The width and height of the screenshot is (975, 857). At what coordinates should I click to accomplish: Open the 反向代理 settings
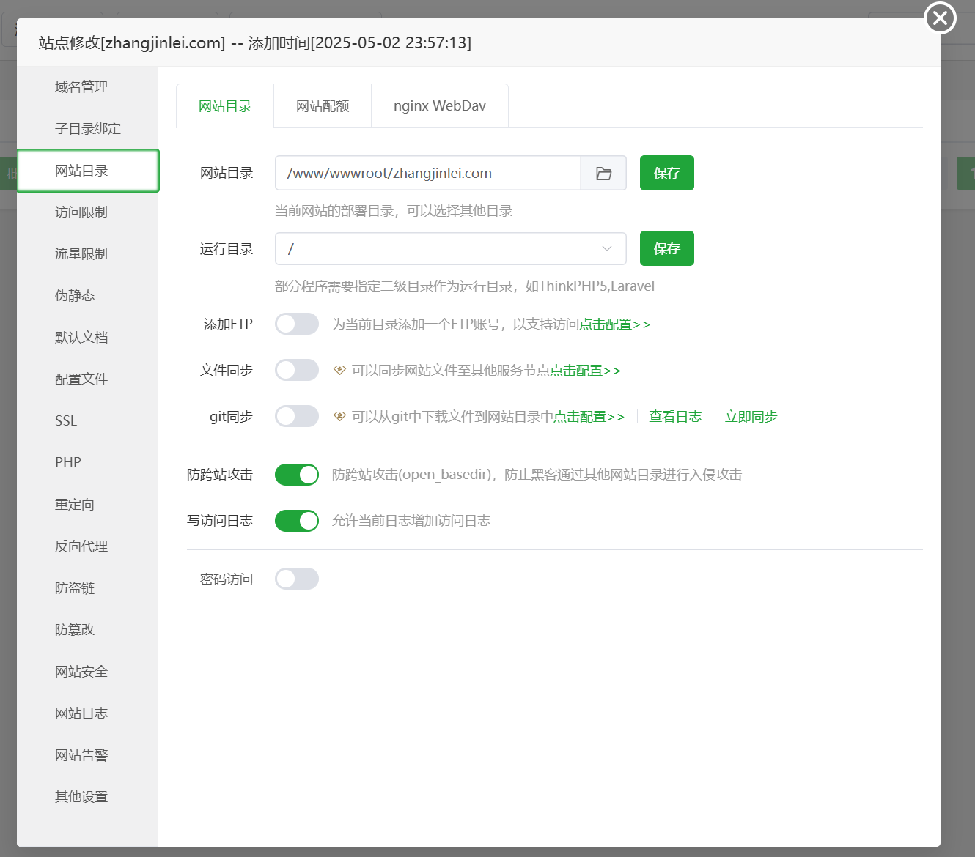[81, 546]
